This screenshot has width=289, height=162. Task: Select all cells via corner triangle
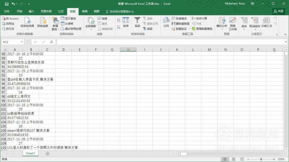point(4,50)
